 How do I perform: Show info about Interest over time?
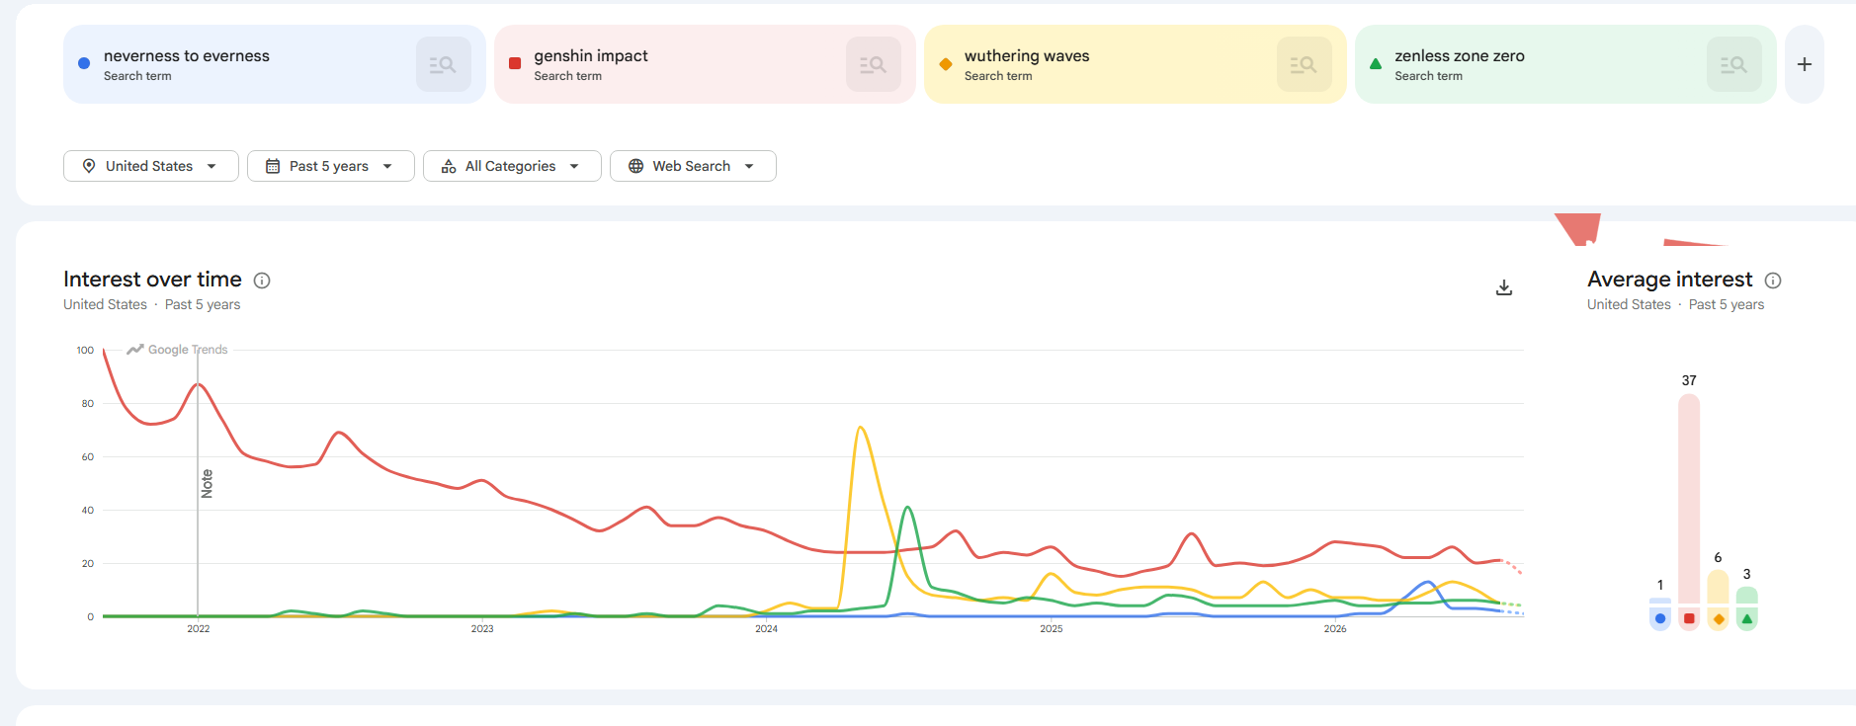(262, 281)
